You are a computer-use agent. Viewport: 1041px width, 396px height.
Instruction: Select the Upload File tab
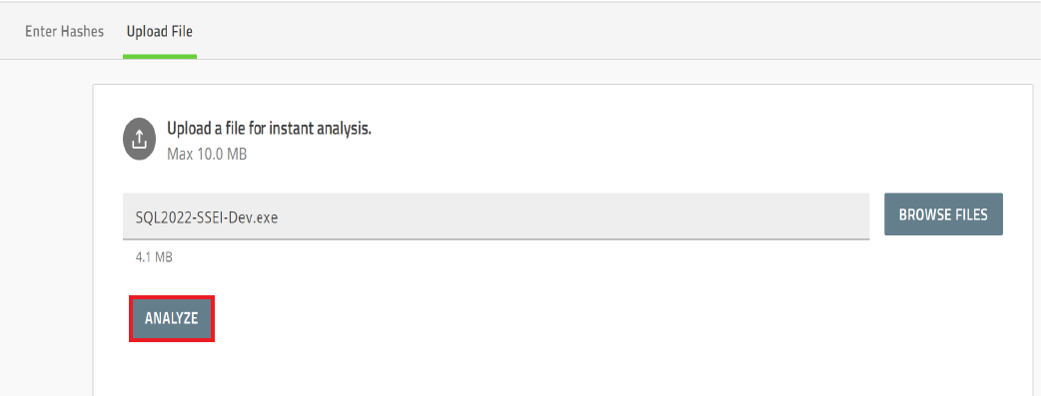point(159,31)
